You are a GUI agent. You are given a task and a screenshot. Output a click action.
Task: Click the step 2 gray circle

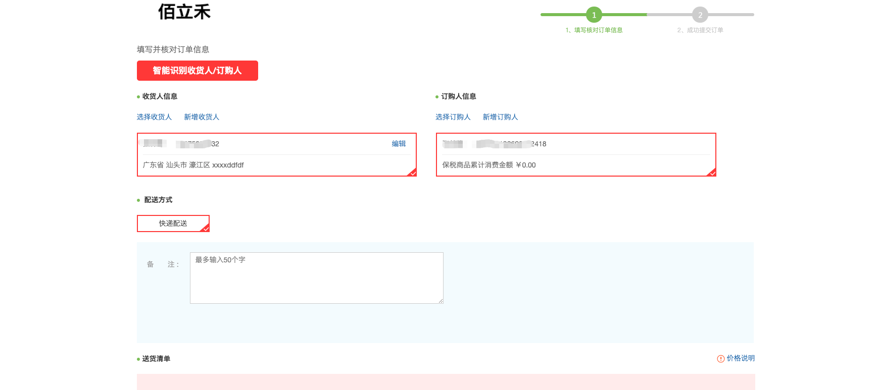700,15
